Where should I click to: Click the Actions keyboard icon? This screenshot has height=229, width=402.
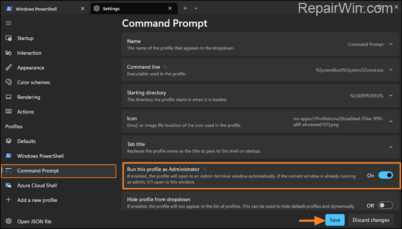click(8, 112)
